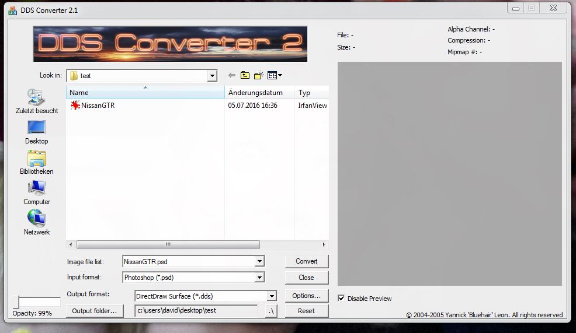Click the back arrow navigation icon

point(232,75)
